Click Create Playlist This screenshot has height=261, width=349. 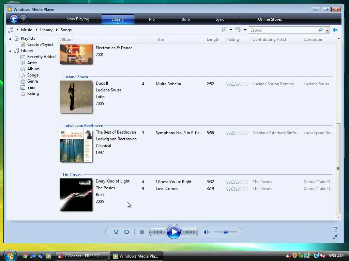[x=40, y=45]
